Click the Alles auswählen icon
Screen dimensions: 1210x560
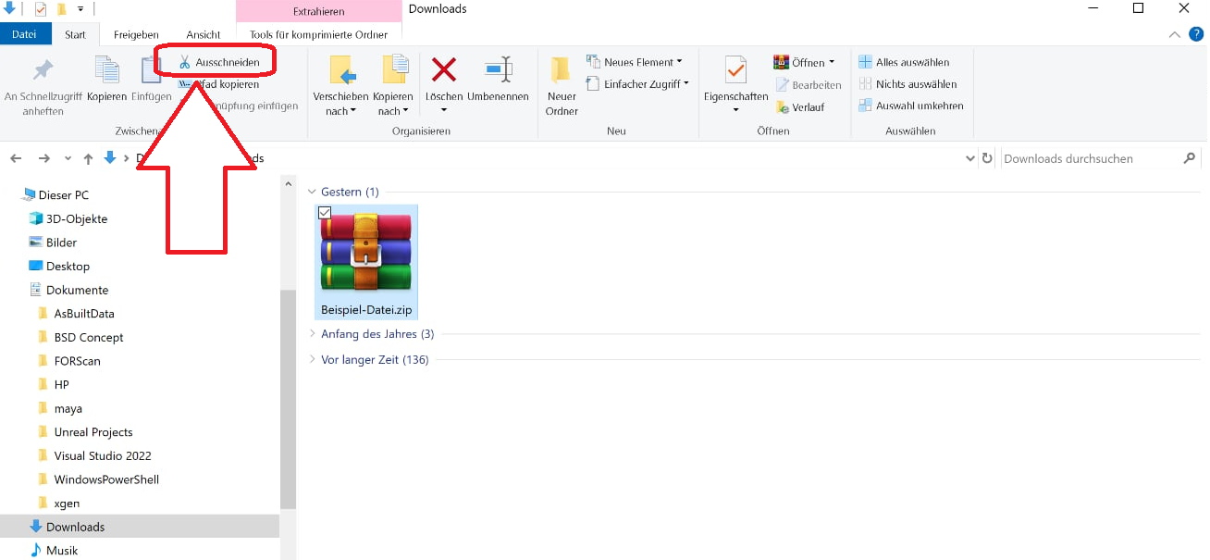click(865, 62)
